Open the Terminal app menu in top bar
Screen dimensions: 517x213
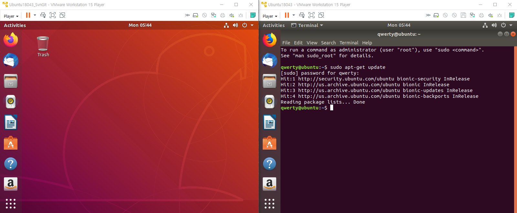coord(307,25)
